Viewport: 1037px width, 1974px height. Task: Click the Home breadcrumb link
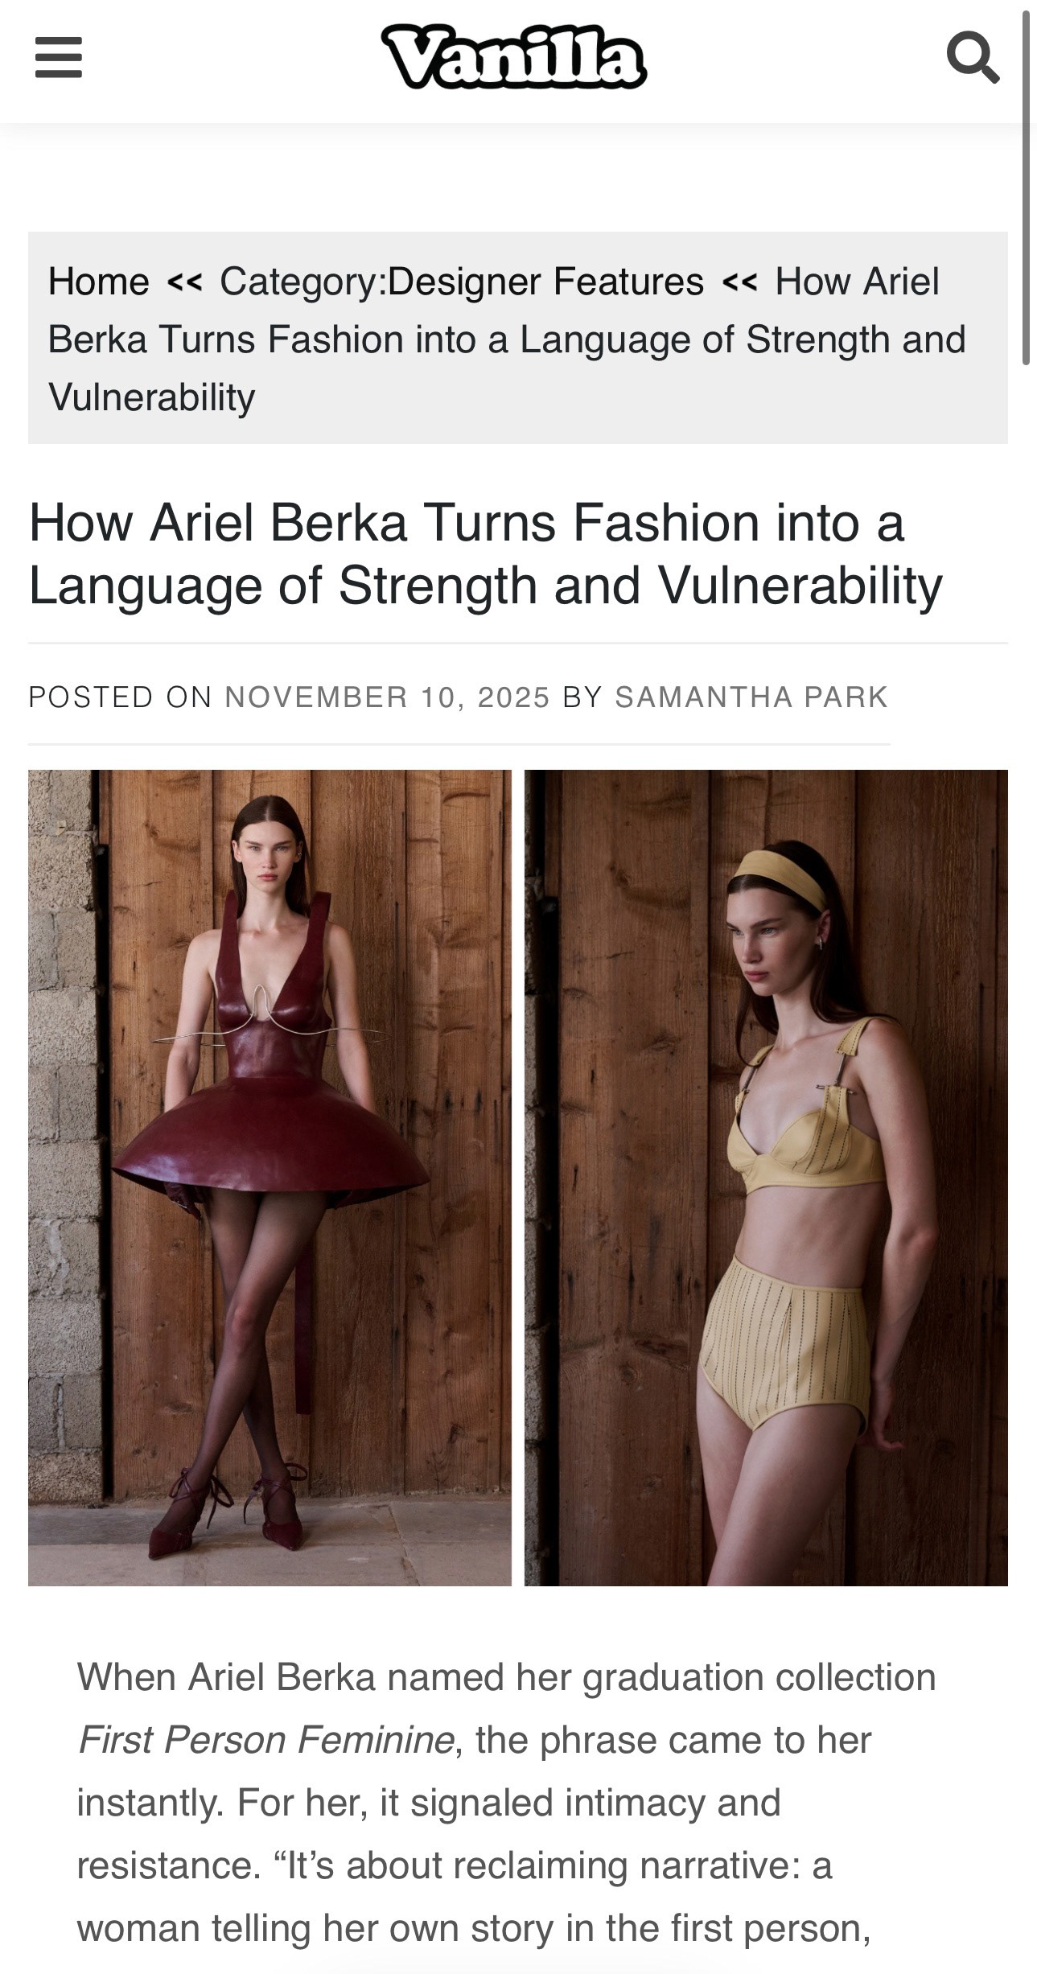pyautogui.click(x=99, y=282)
